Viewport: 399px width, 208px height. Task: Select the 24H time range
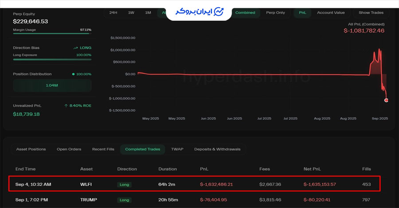pos(113,12)
